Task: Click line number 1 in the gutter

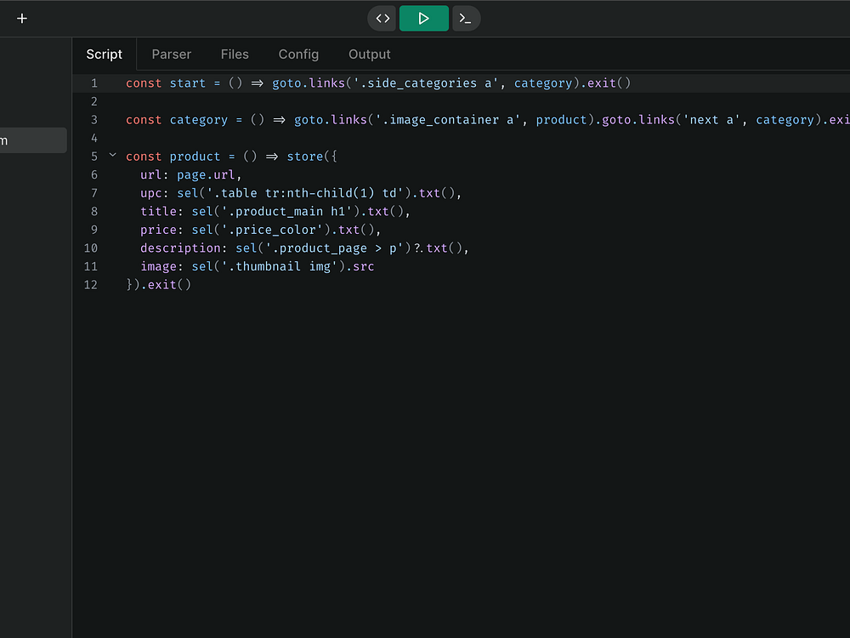Action: pyautogui.click(x=94, y=83)
